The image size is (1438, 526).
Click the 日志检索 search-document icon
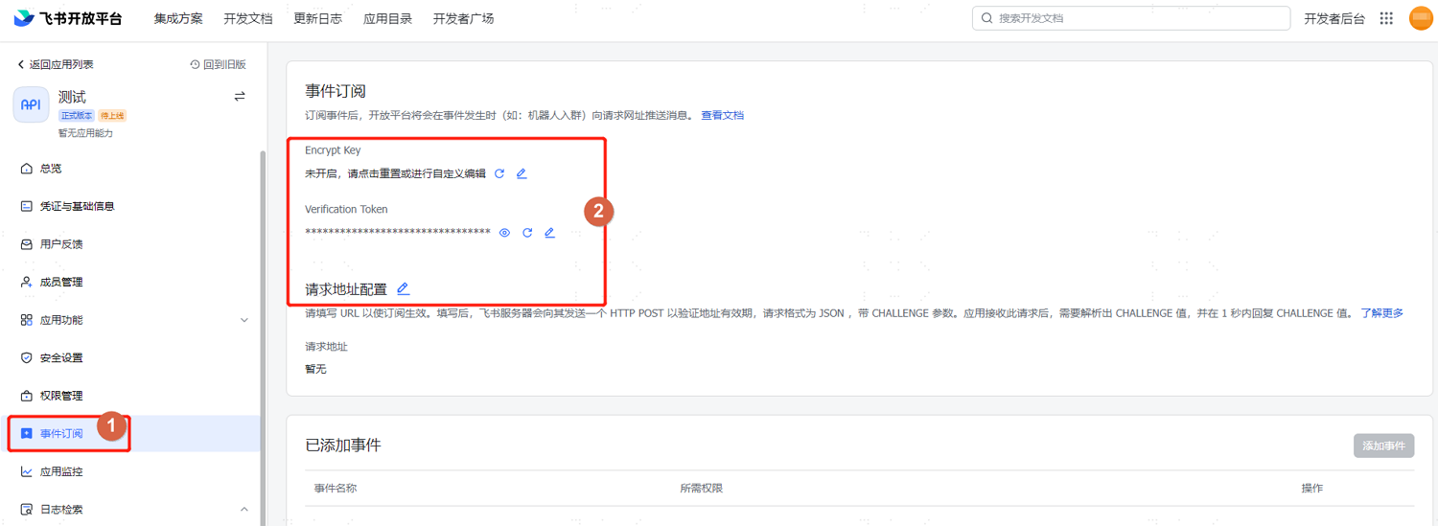pyautogui.click(x=27, y=510)
